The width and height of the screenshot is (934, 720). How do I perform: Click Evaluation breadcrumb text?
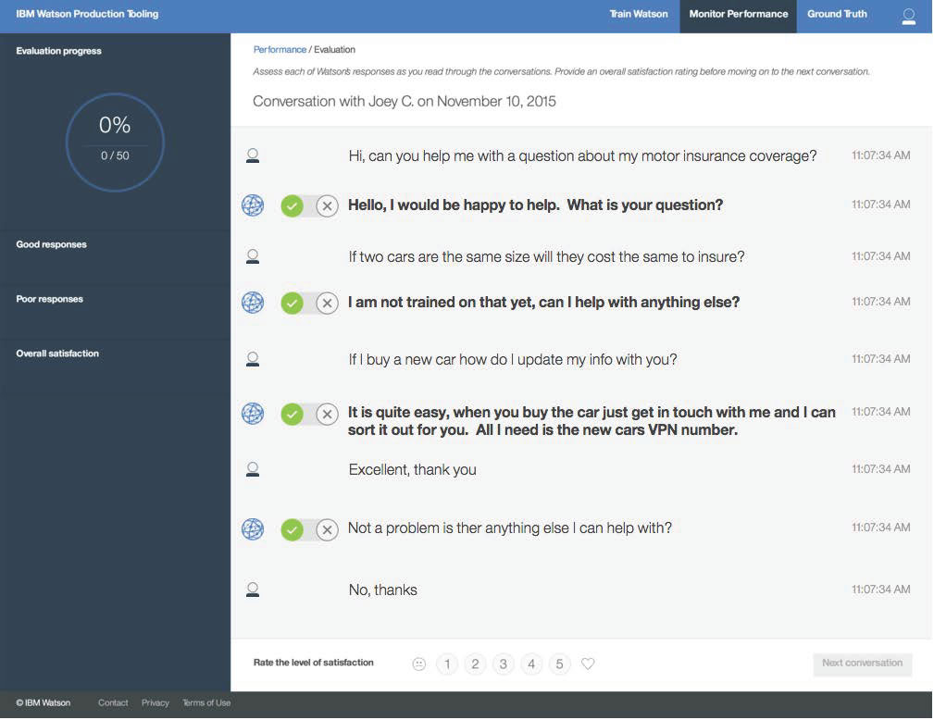click(x=334, y=49)
